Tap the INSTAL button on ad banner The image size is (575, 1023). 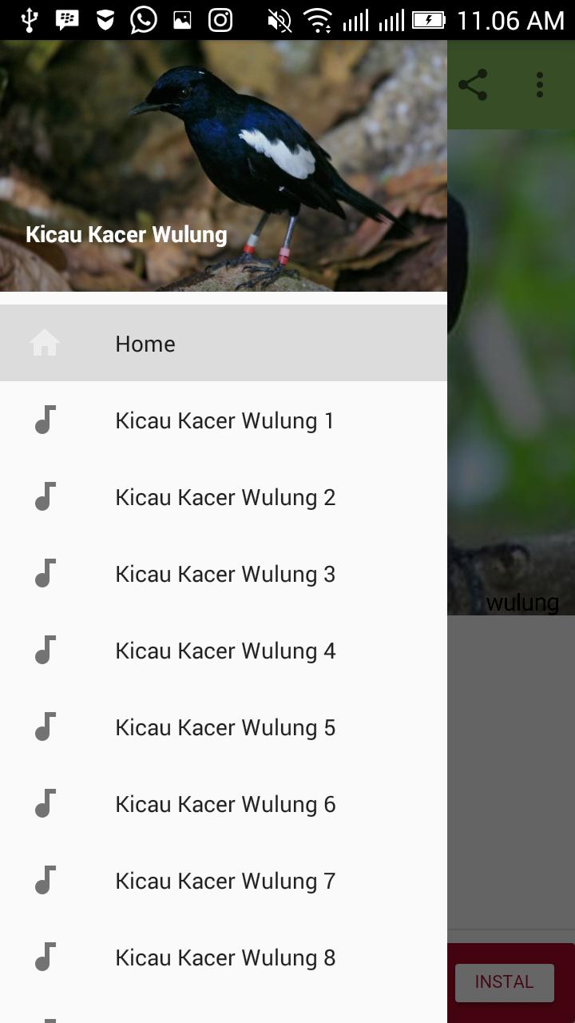click(505, 982)
